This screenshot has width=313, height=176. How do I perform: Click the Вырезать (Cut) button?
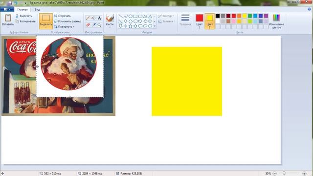tap(24, 16)
